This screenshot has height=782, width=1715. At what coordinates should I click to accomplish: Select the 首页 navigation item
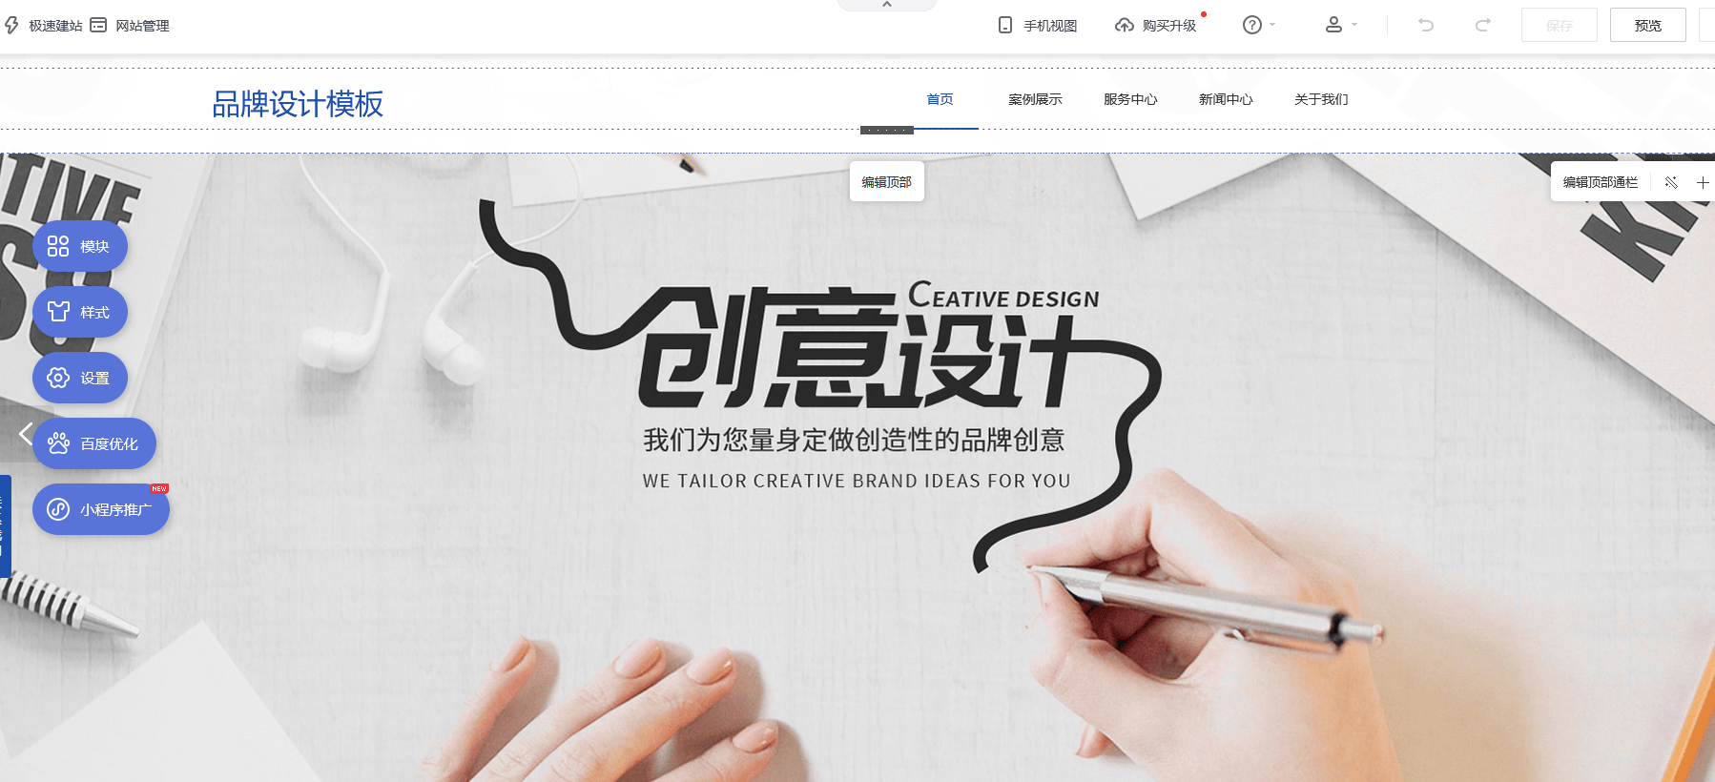(940, 99)
